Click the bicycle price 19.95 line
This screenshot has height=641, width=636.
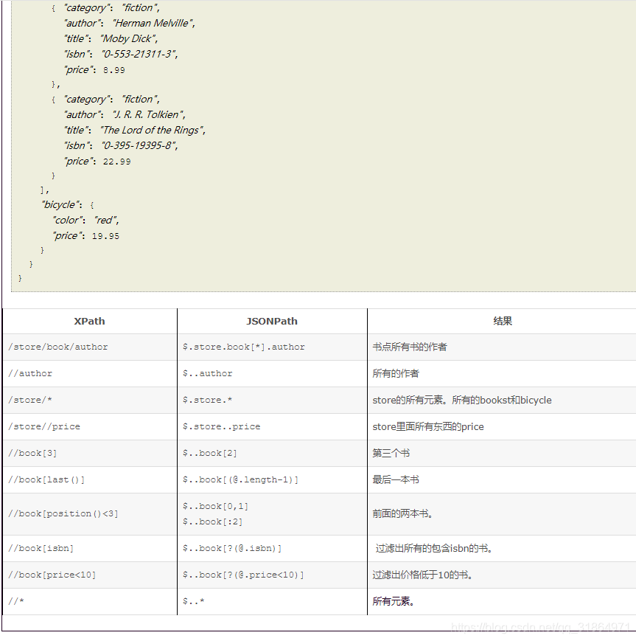point(85,236)
